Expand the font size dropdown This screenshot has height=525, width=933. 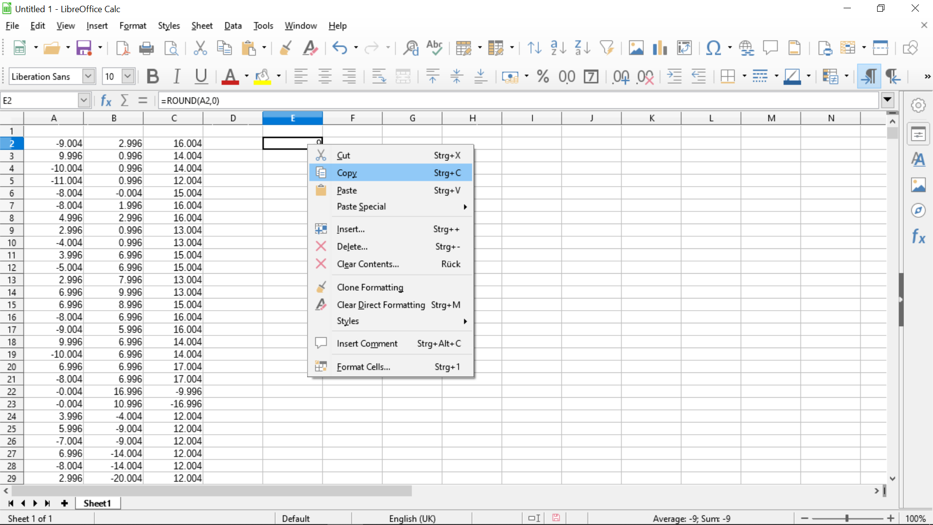[128, 76]
